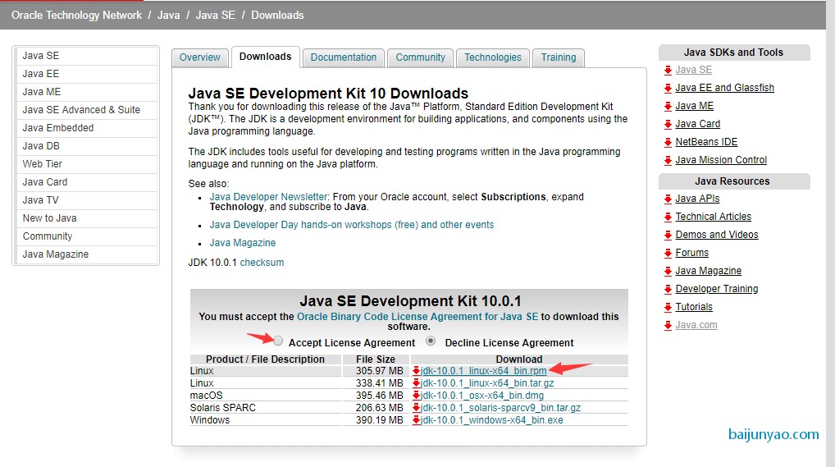The height and width of the screenshot is (467, 835).
Task: Open Java TV in the left sidebar
Action: (86, 200)
